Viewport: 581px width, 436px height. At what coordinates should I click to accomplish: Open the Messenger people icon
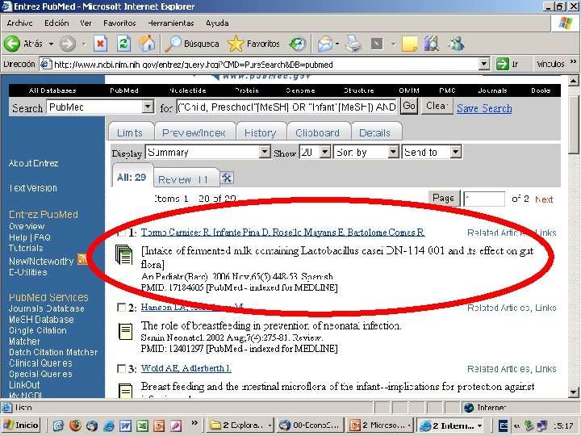pos(456,44)
